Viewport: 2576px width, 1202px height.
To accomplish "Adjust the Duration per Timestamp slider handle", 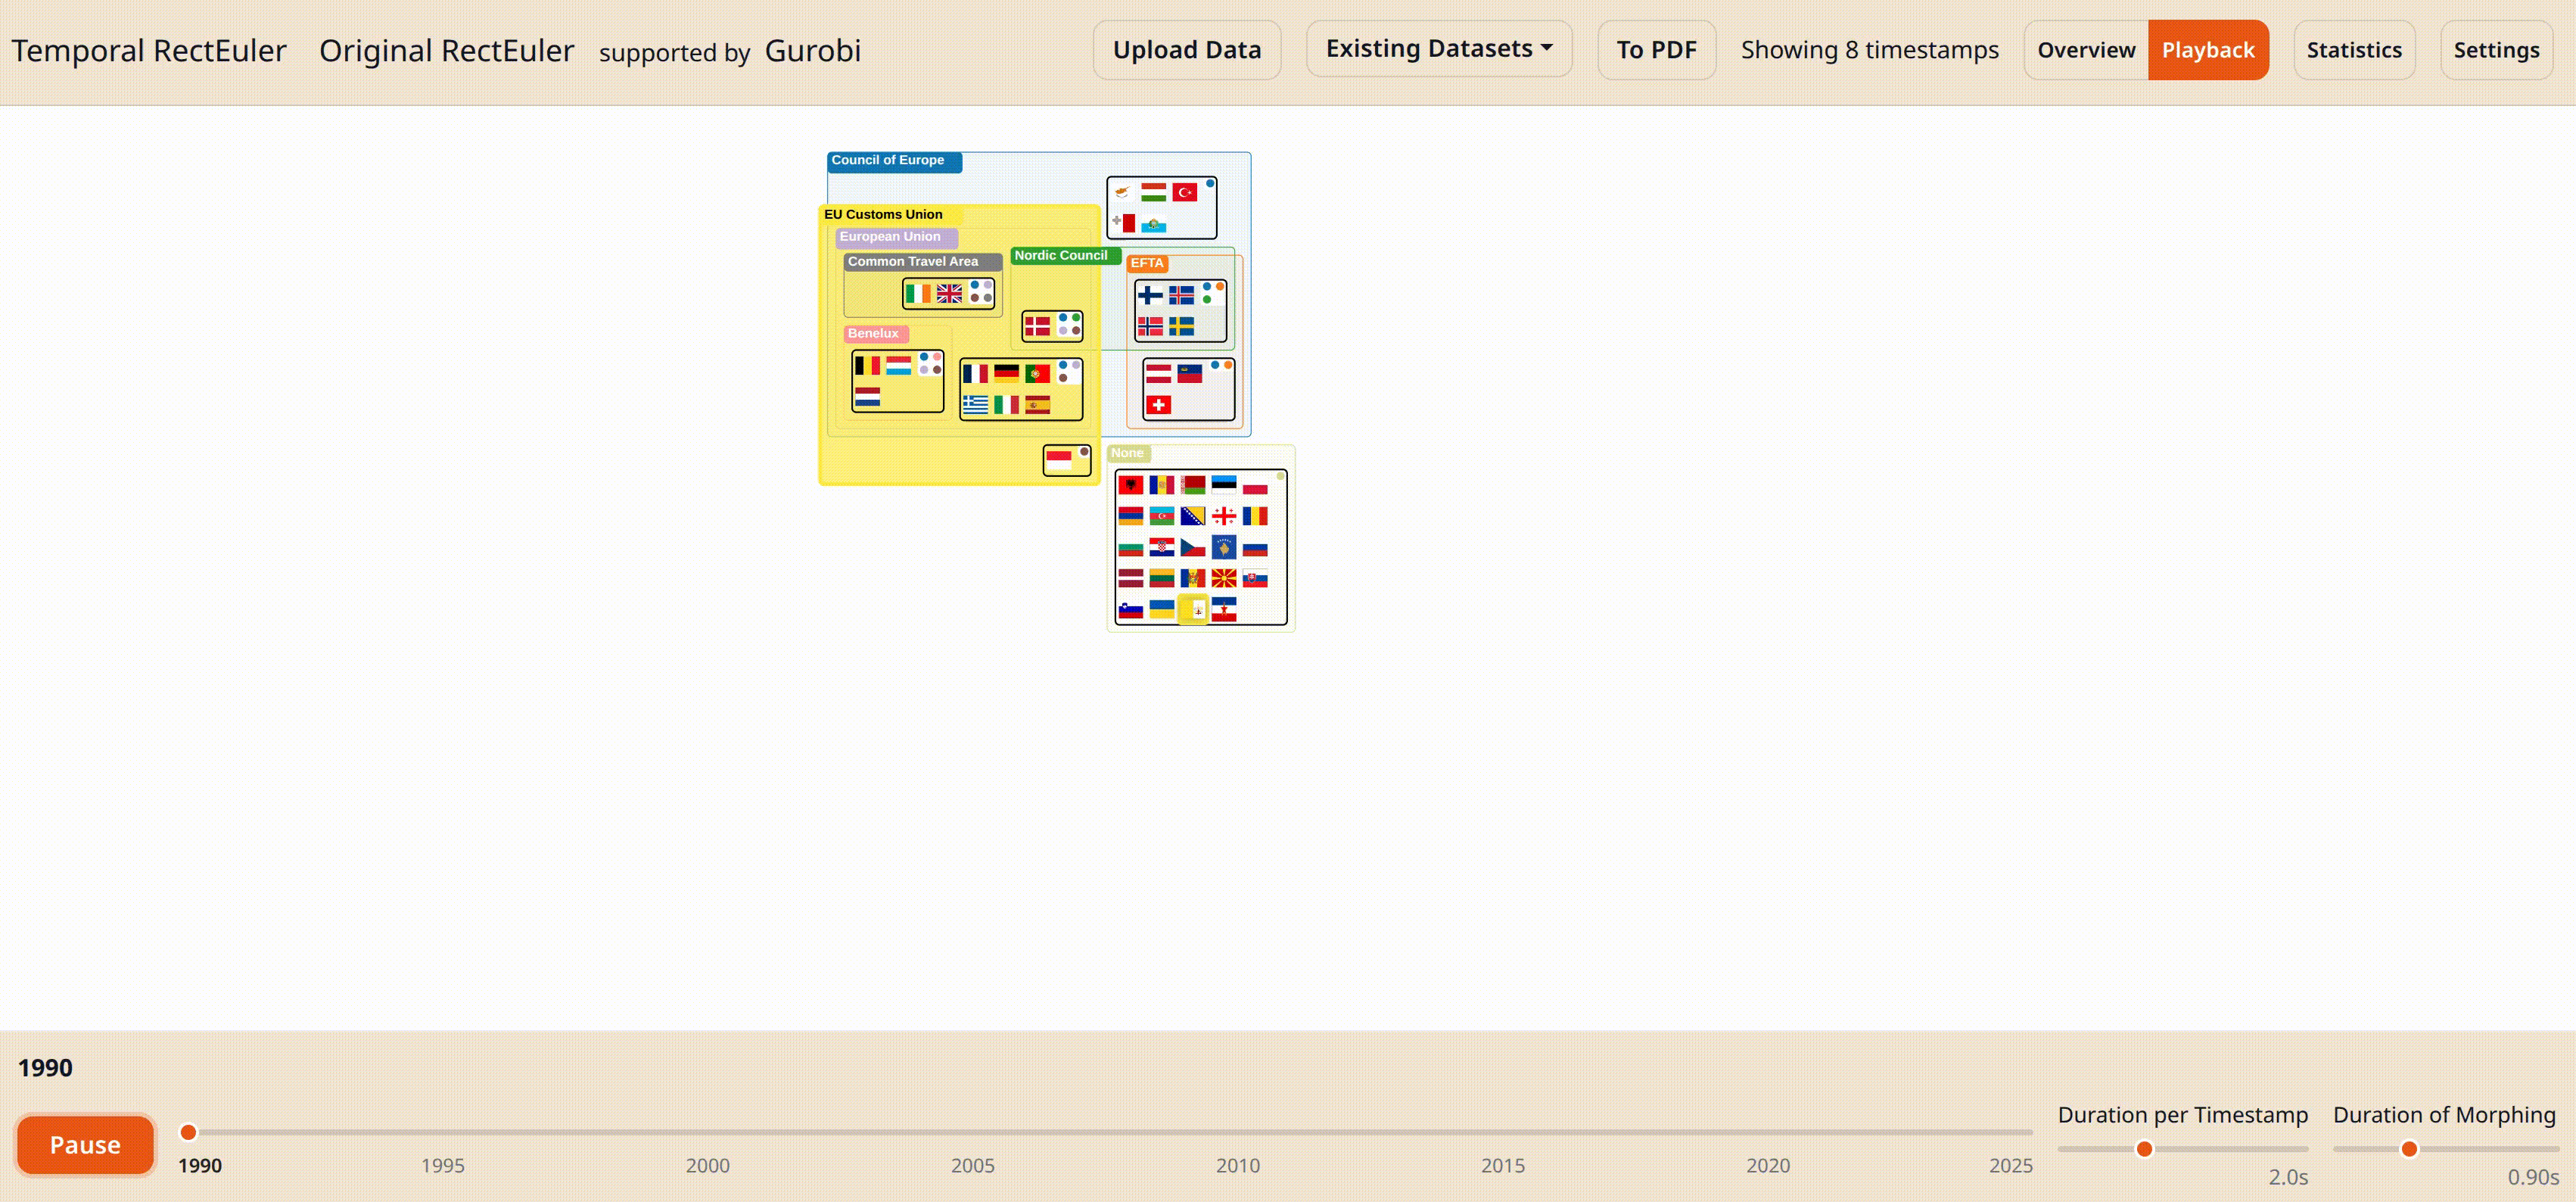I will [x=2144, y=1149].
